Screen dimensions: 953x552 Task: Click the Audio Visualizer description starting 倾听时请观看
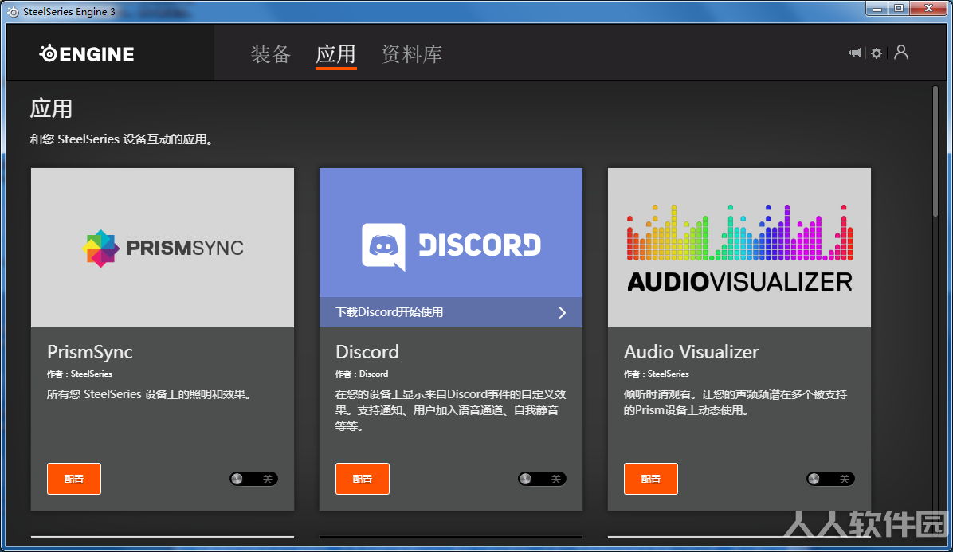735,402
